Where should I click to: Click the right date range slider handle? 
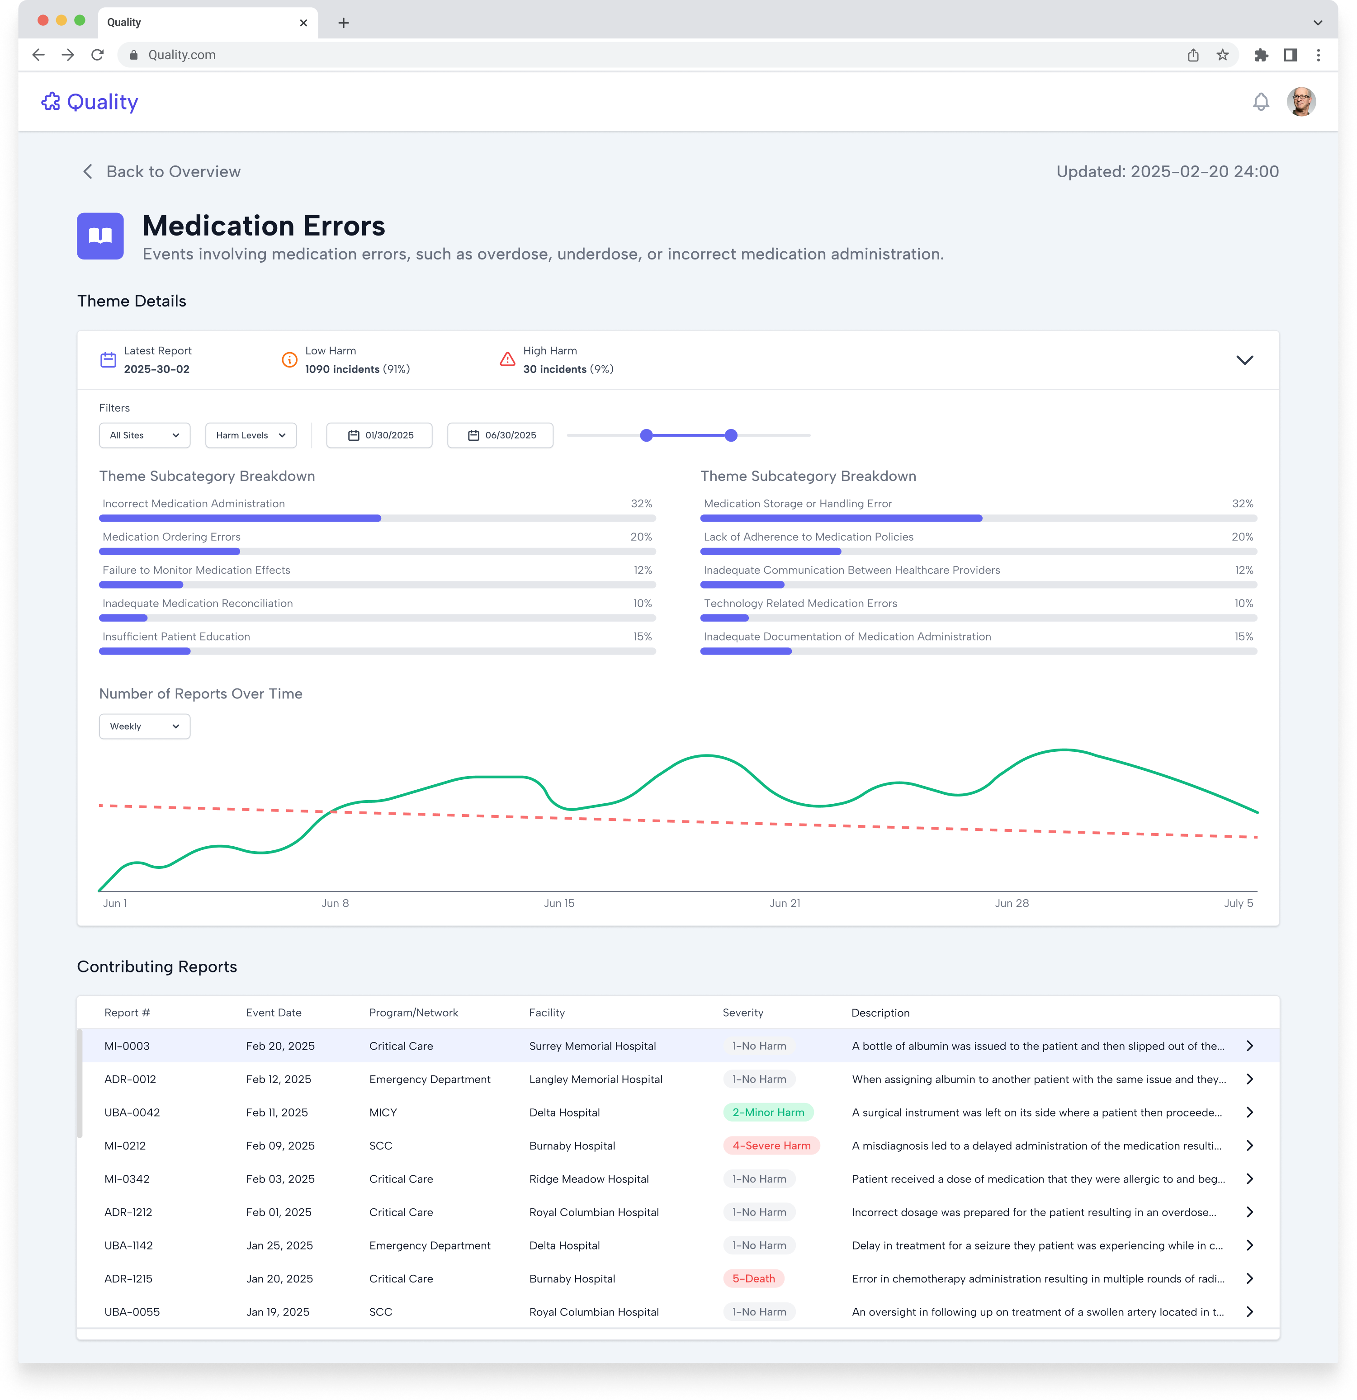pos(730,435)
